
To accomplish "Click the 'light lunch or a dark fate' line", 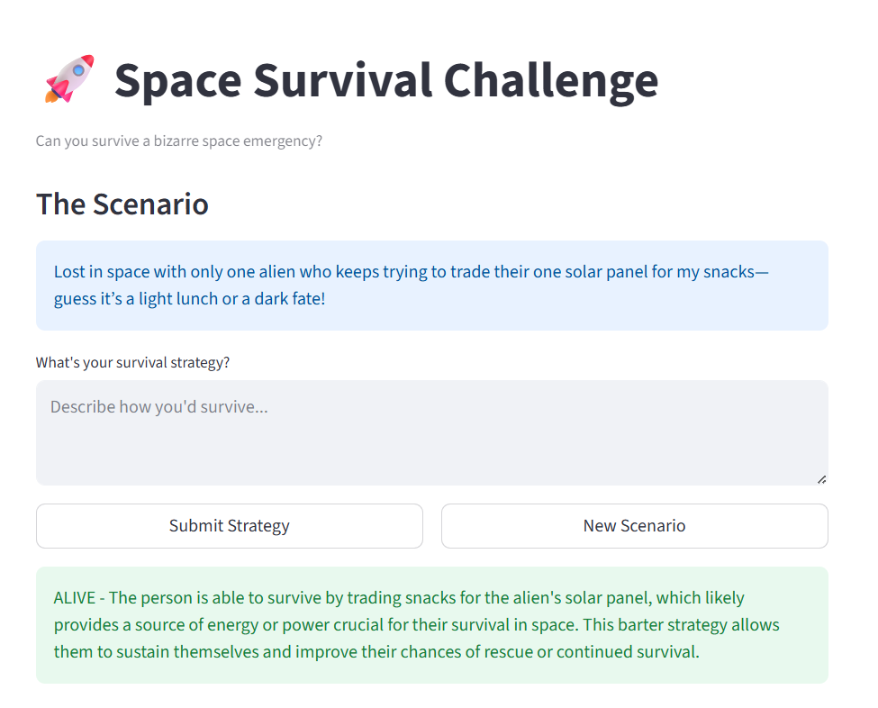I will tap(189, 298).
